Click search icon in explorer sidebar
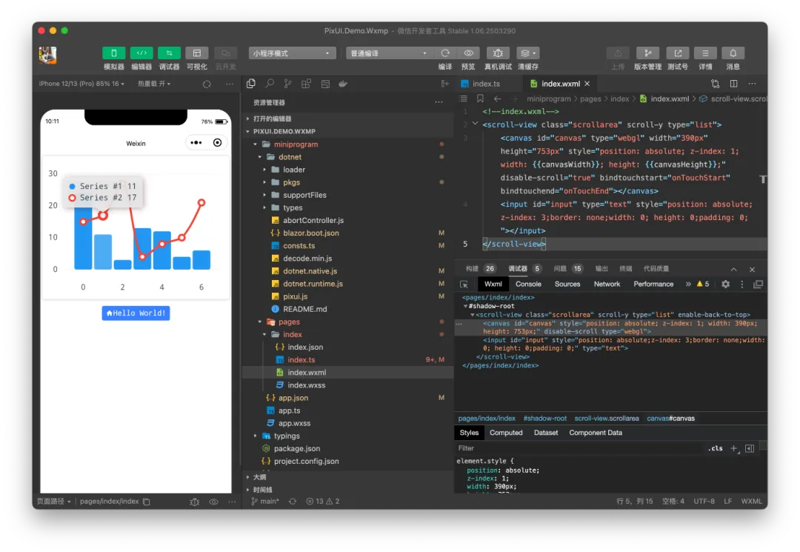 pos(270,84)
